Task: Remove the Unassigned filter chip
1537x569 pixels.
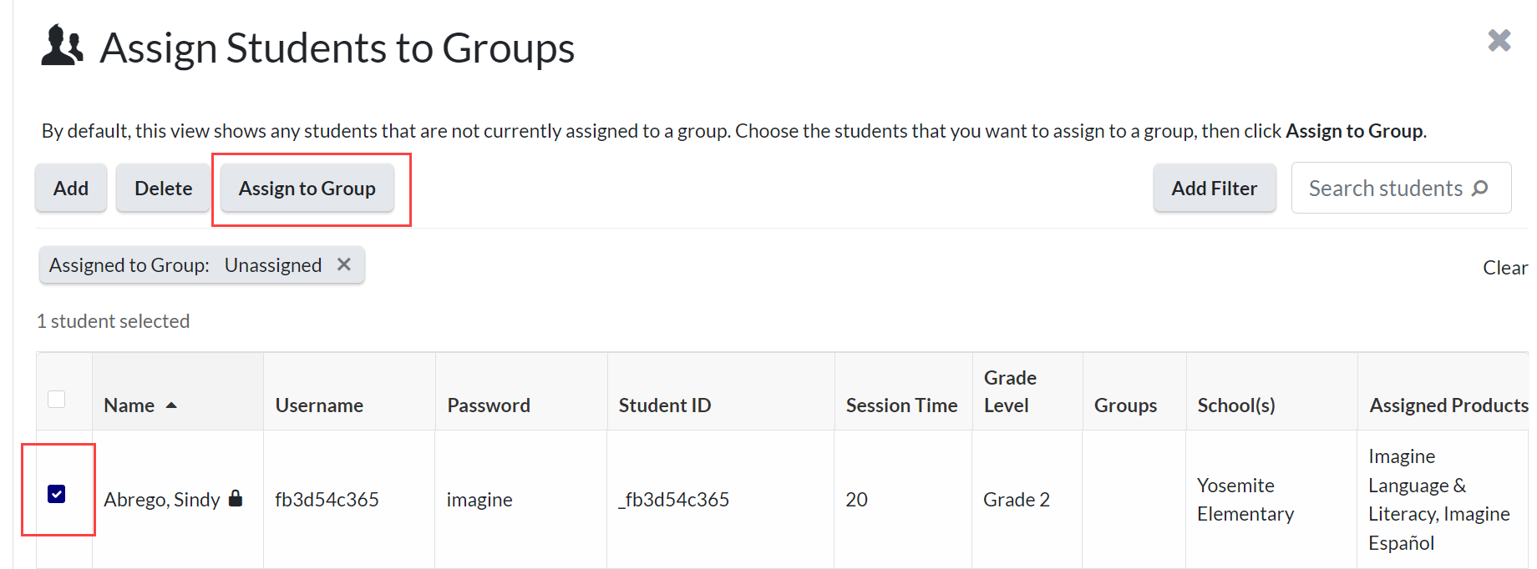Action: click(x=343, y=264)
